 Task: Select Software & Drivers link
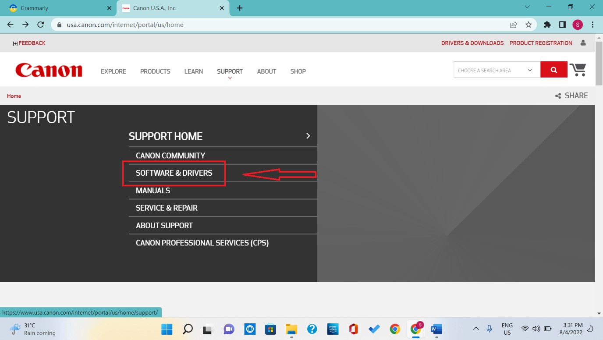pyautogui.click(x=174, y=173)
